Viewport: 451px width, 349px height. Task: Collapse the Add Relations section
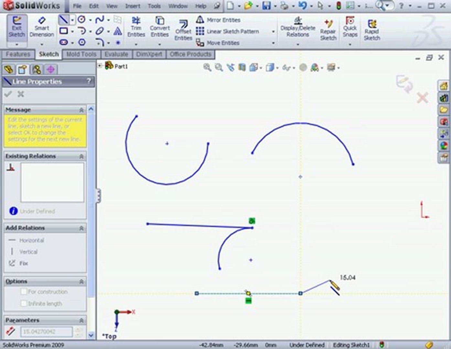pos(81,228)
